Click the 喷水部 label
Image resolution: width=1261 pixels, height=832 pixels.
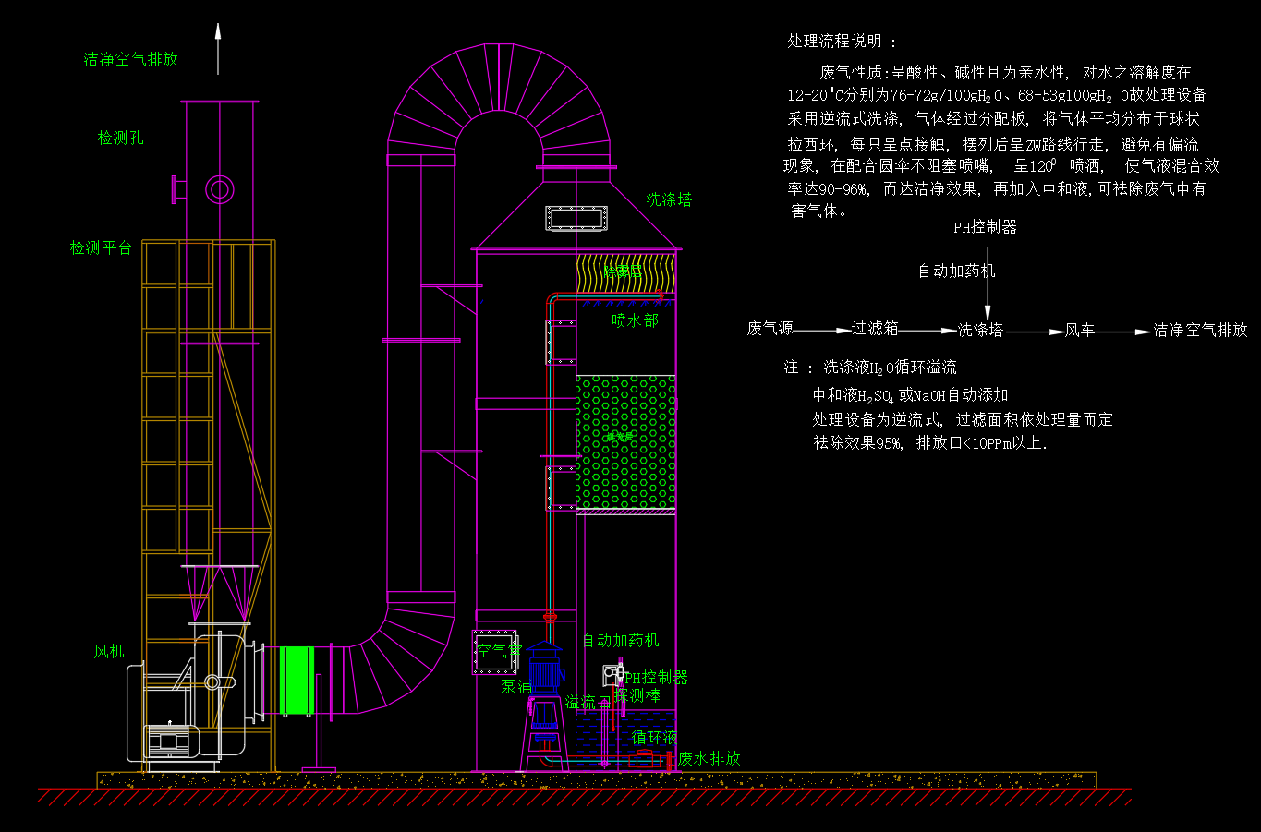coord(635,320)
